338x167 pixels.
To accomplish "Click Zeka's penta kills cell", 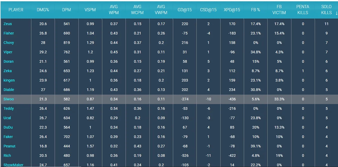I will [303, 71].
